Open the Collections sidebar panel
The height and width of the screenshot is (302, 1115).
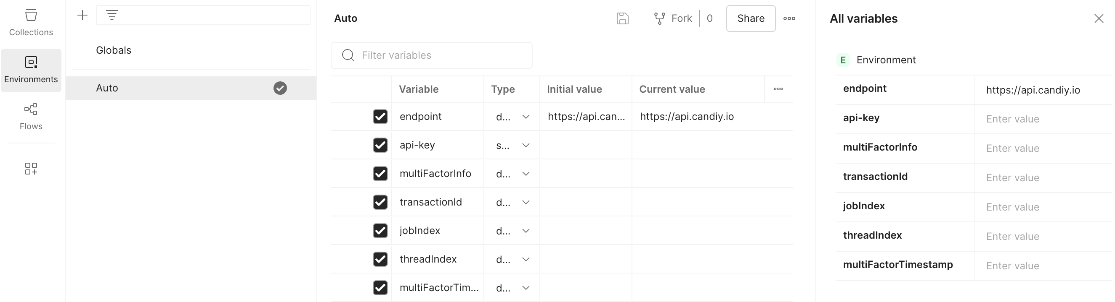[30, 21]
